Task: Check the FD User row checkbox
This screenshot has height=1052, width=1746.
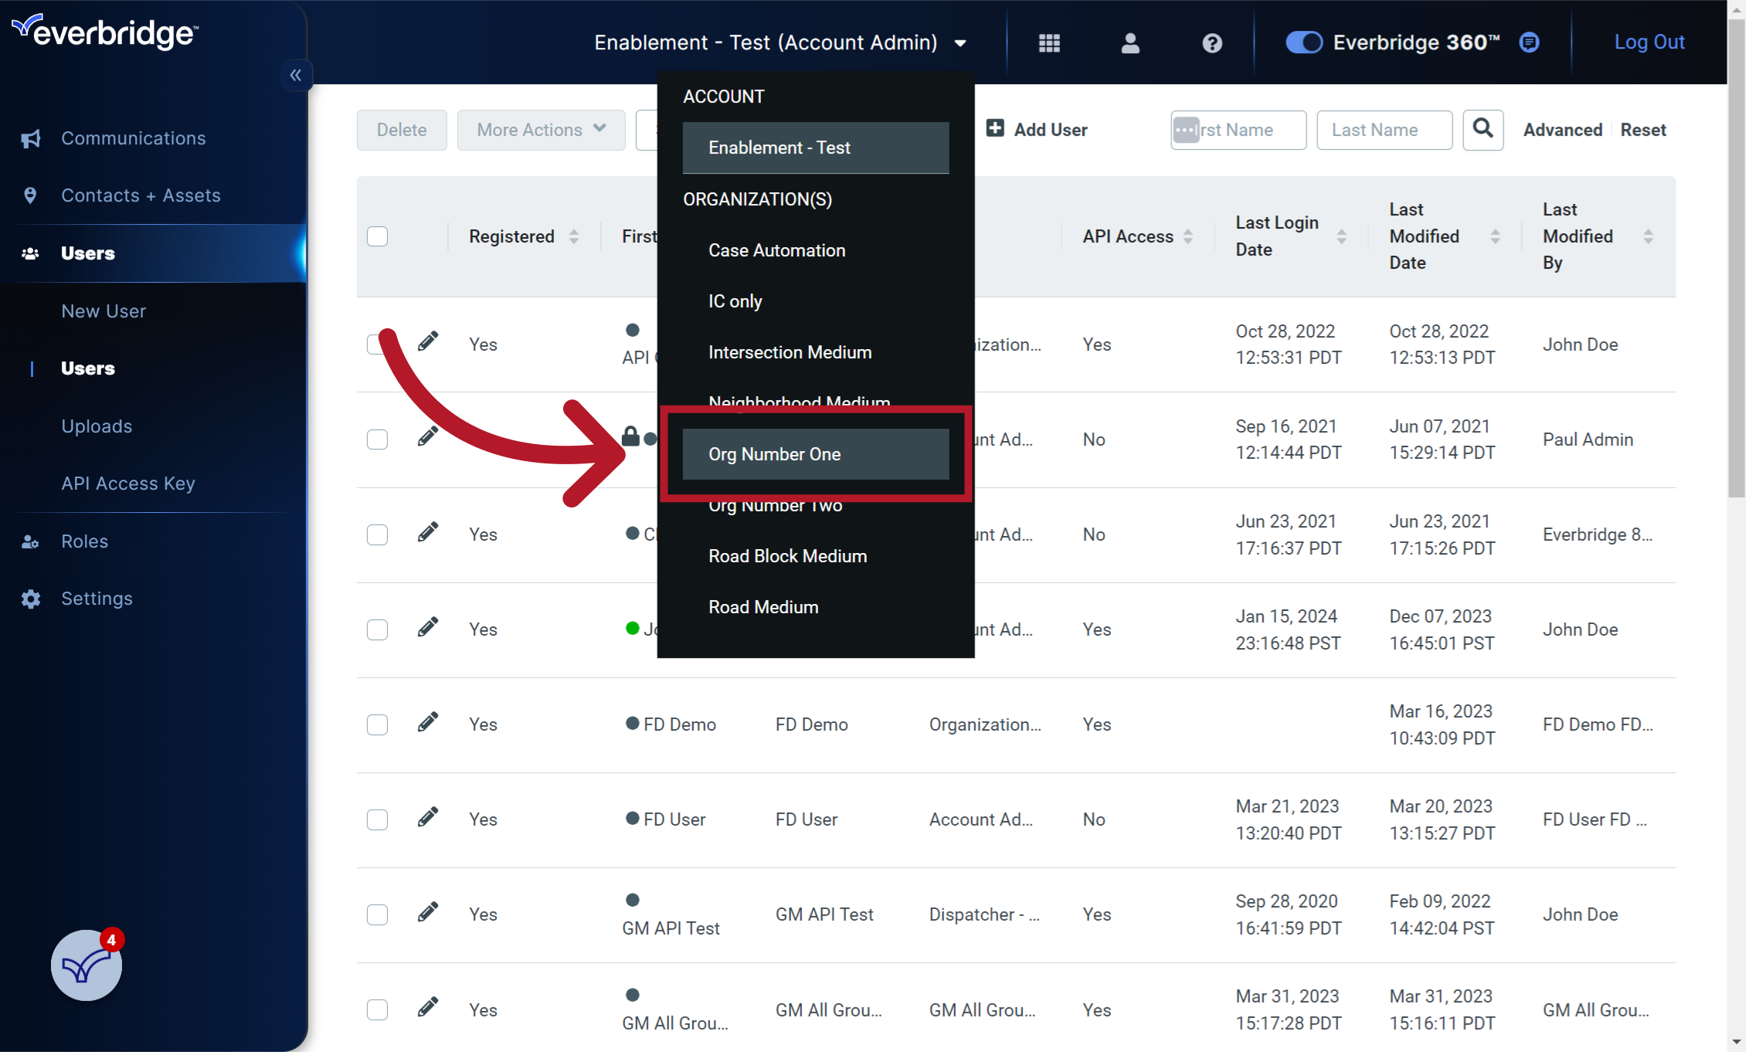Action: (377, 820)
